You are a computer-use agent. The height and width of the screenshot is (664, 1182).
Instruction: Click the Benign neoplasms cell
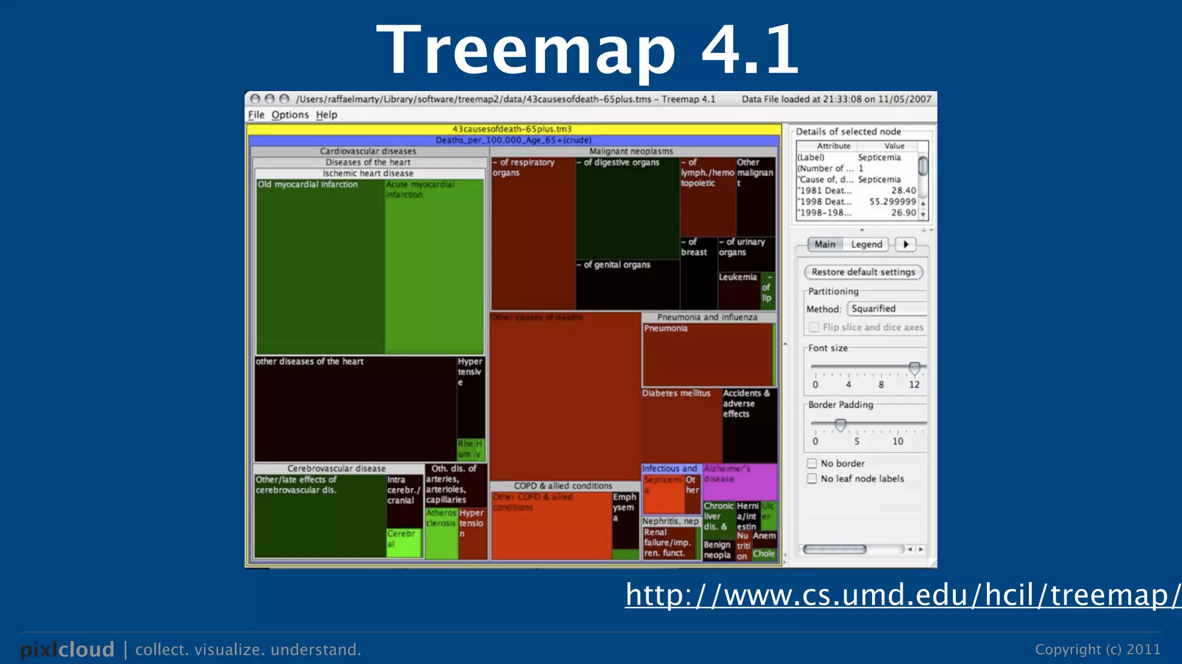click(719, 550)
